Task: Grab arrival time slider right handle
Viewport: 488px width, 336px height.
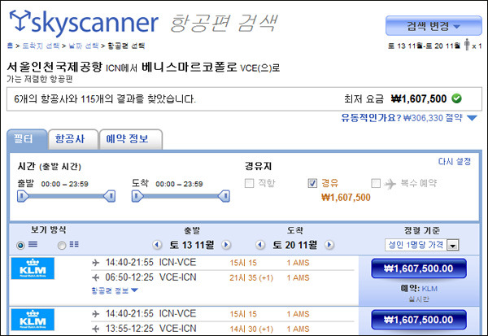Action: (x=224, y=196)
